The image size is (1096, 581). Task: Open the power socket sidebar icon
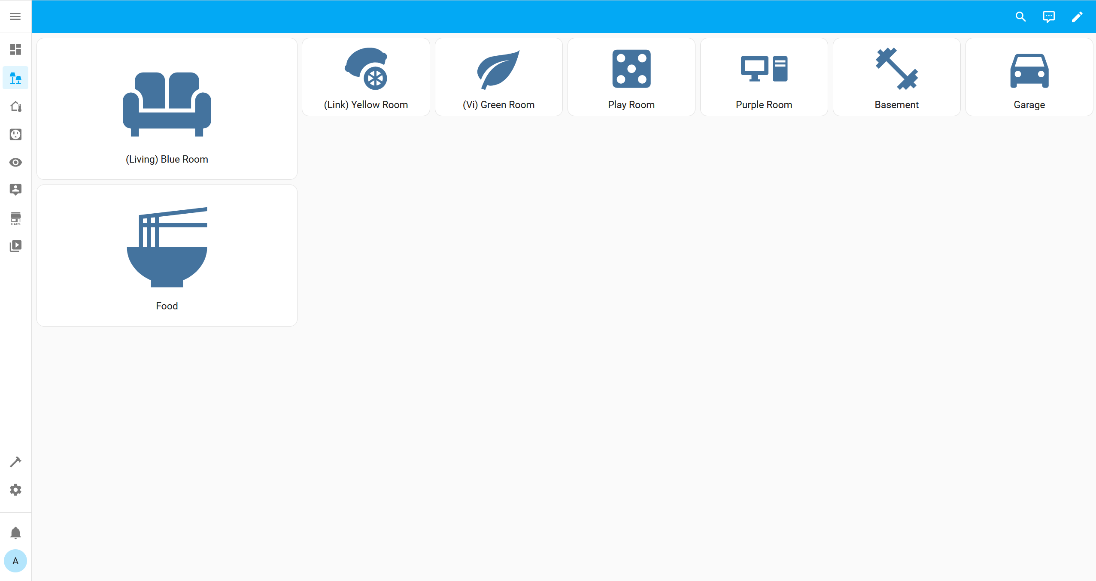[15, 134]
